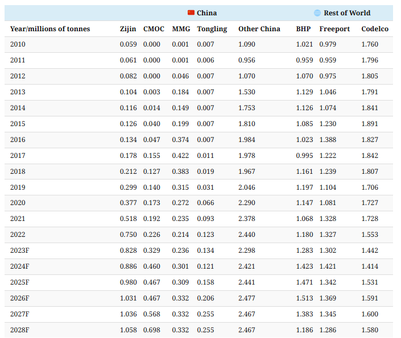Screen dimensions: 401x338
Task: Click the China flag icon
Action: click(191, 13)
